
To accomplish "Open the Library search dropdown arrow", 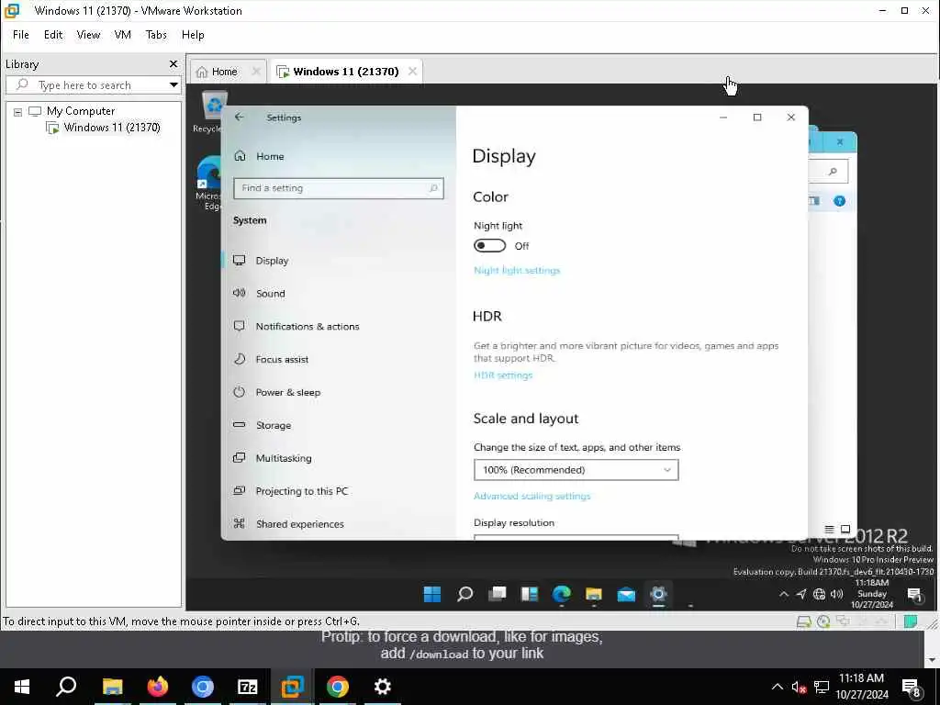I will (173, 85).
